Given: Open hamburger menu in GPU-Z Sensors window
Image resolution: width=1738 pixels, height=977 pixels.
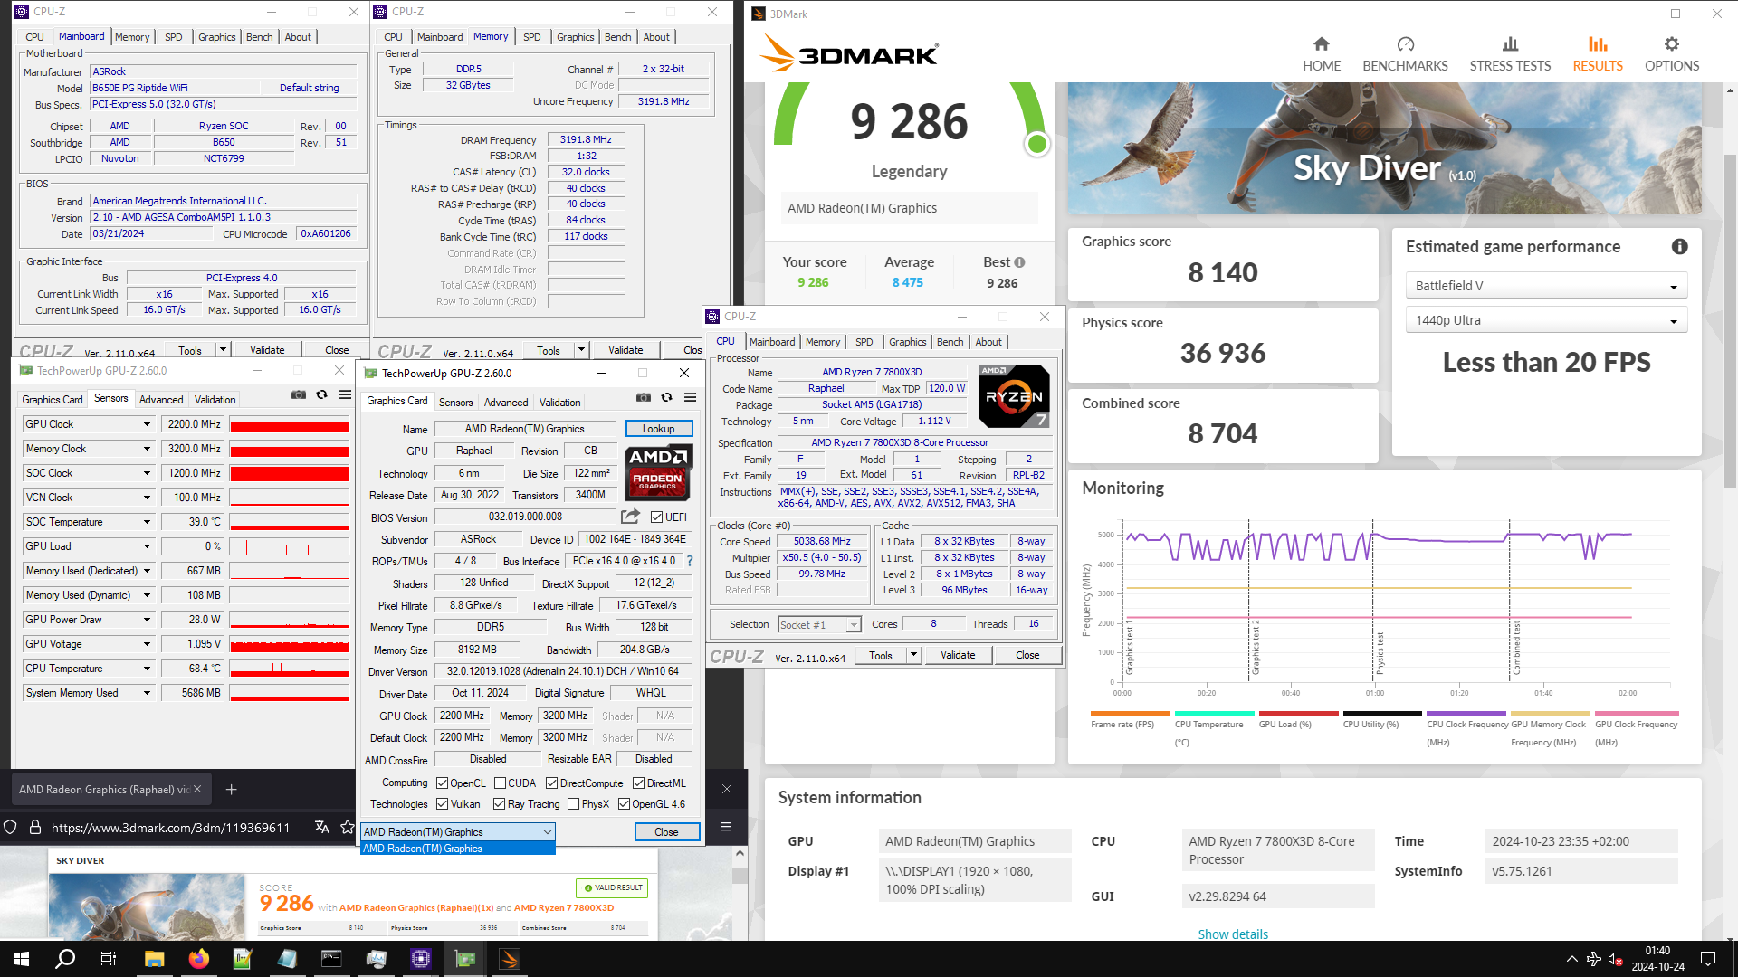Looking at the screenshot, I should (345, 395).
